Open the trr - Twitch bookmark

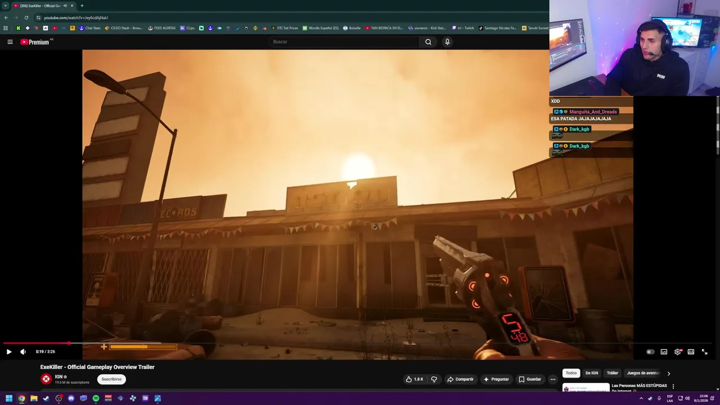coord(463,28)
